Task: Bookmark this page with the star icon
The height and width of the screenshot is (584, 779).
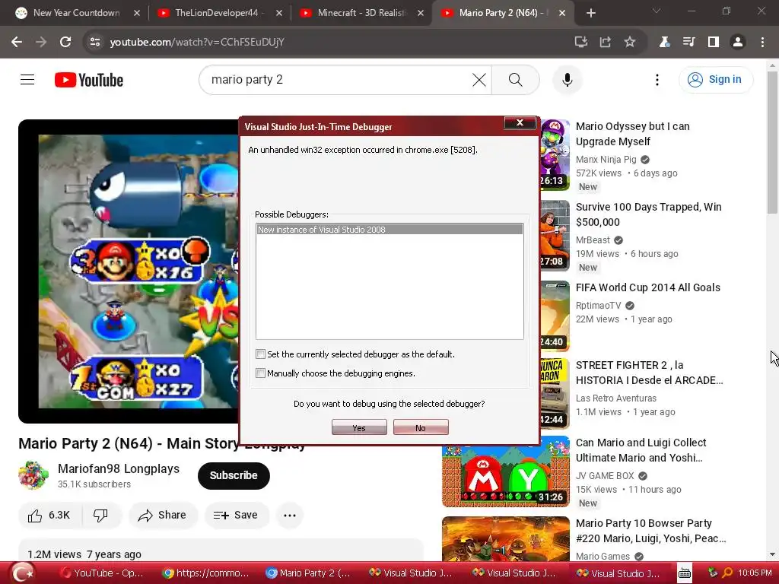Action: (629, 43)
